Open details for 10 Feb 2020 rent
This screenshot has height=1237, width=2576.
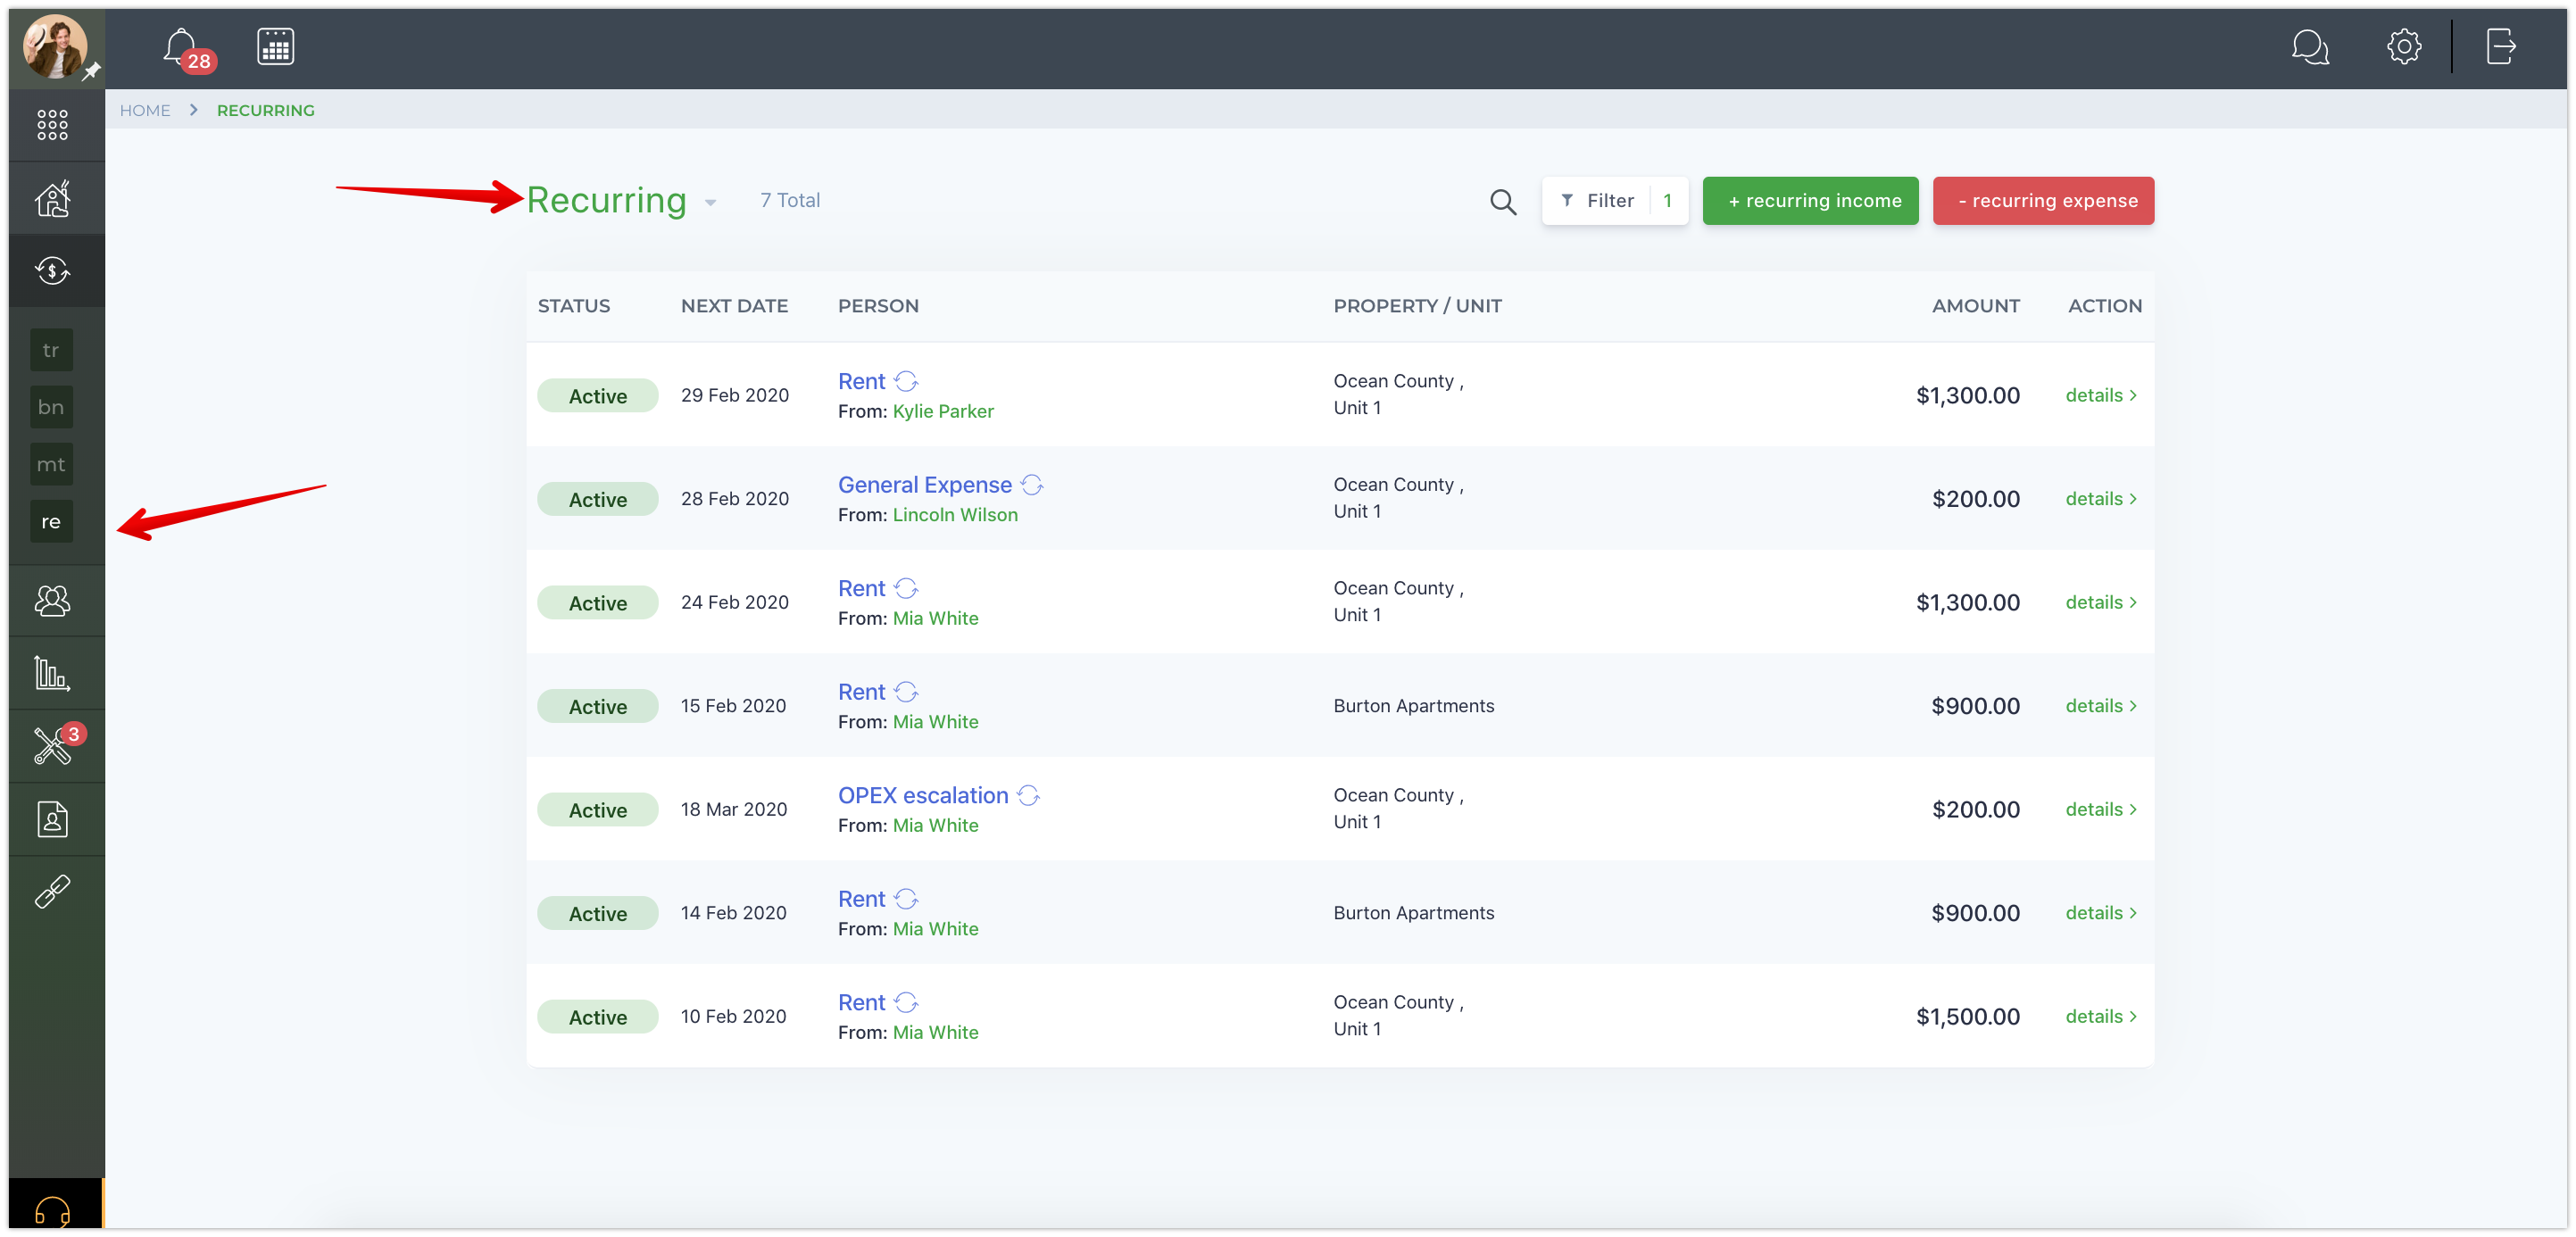[2101, 1016]
